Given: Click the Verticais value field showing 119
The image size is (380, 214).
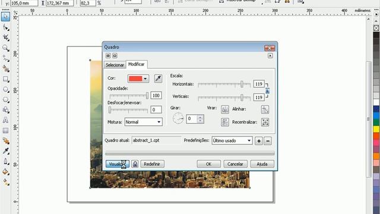Looking at the screenshot, I should (259, 97).
